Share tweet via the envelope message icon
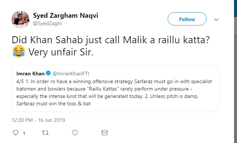Screen dimensions: 237x143 pyautogui.click(x=105, y=133)
